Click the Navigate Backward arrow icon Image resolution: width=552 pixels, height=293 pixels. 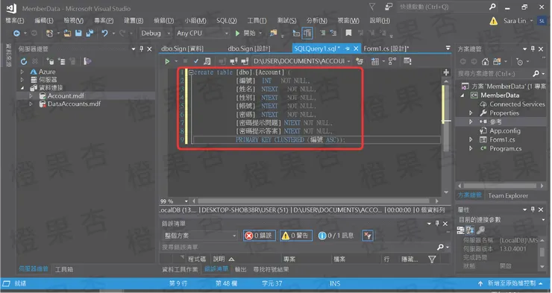pos(16,33)
